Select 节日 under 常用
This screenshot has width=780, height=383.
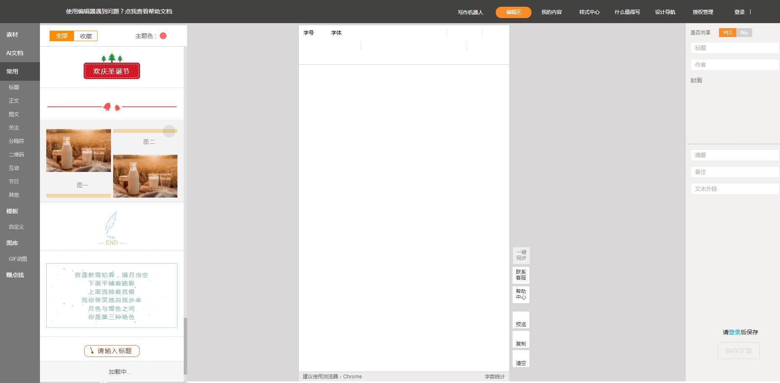[x=14, y=182]
